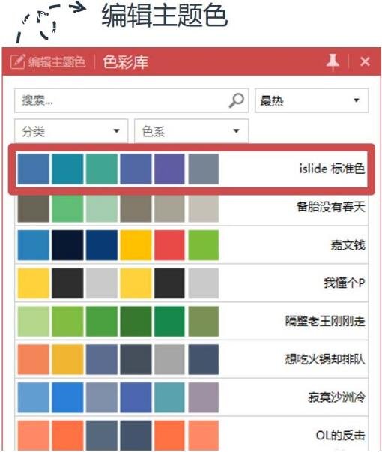Pick the dark brown first swatch in 备胎没有春天 row

[34, 208]
